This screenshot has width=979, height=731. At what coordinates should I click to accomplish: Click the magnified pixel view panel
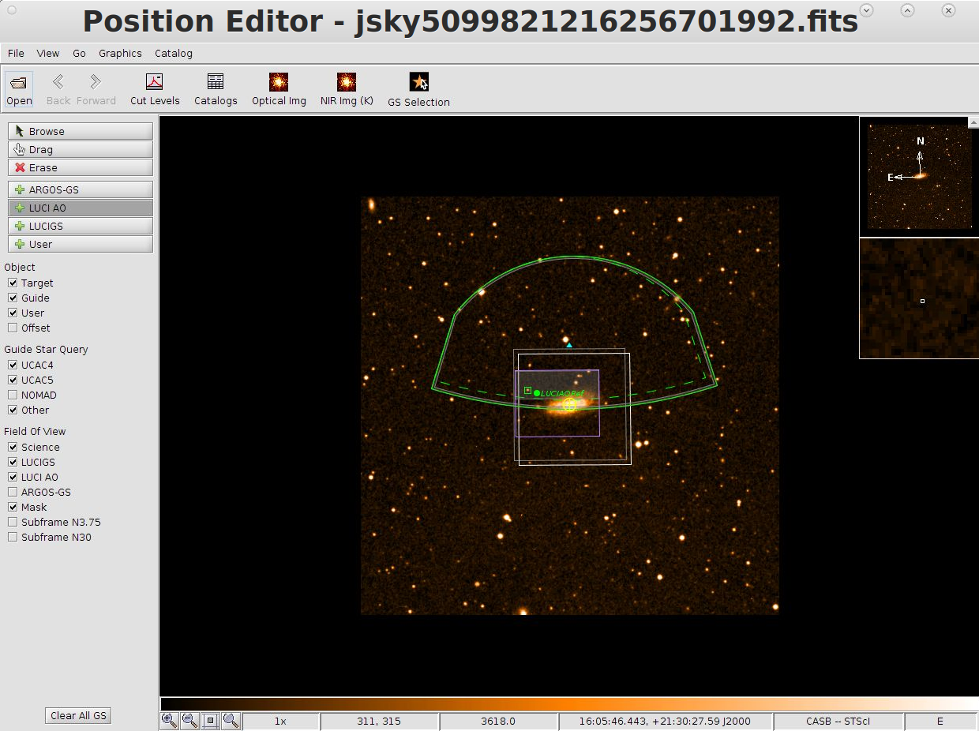tap(919, 298)
